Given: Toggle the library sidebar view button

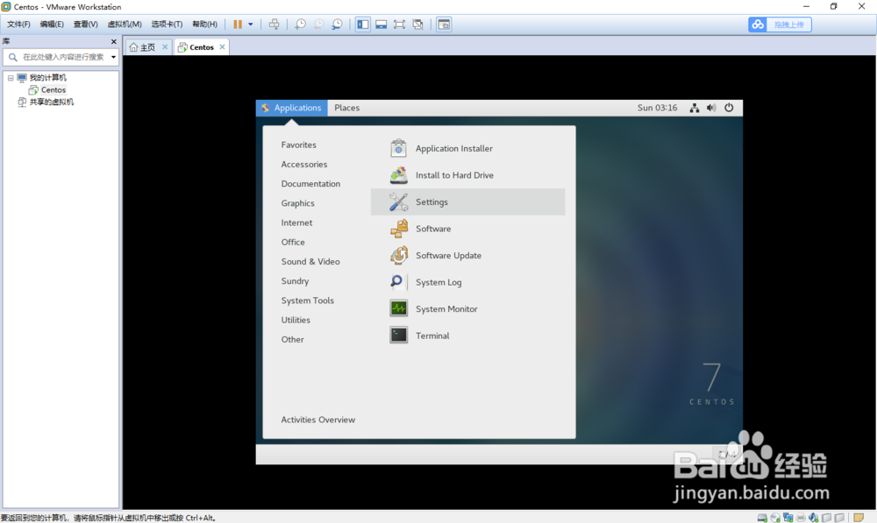Looking at the screenshot, I should [x=363, y=24].
